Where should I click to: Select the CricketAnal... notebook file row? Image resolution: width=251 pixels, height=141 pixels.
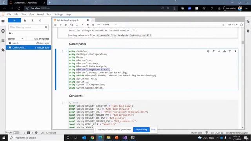click(x=28, y=47)
